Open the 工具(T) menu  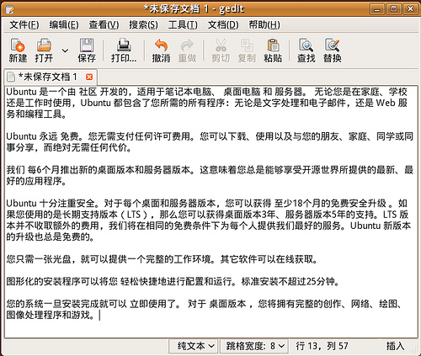(183, 25)
